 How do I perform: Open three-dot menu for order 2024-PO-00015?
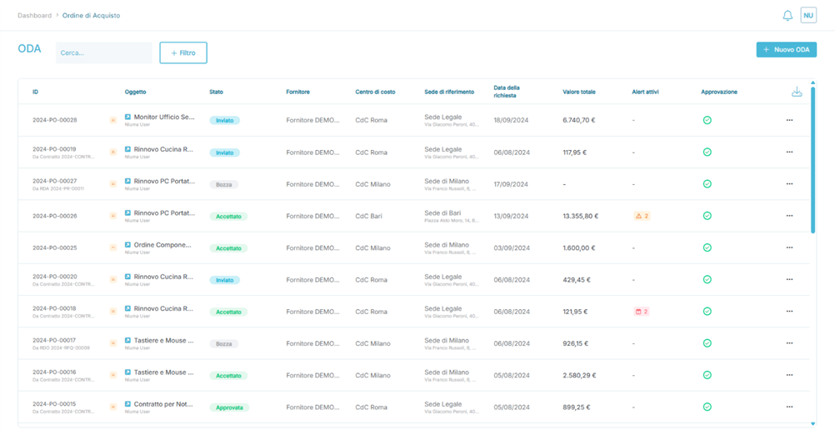click(789, 407)
